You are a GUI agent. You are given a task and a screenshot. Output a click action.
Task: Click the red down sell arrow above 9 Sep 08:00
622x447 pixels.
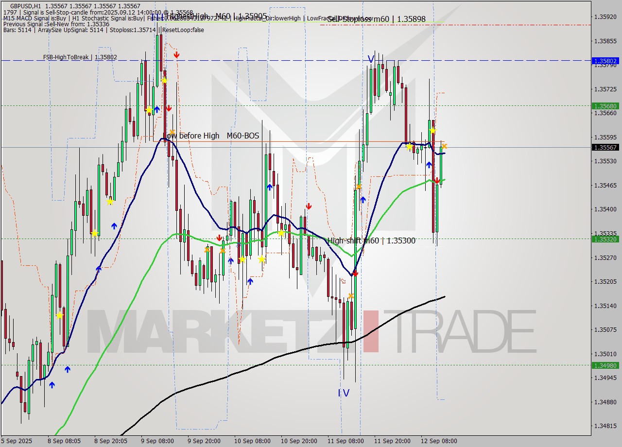[176, 55]
